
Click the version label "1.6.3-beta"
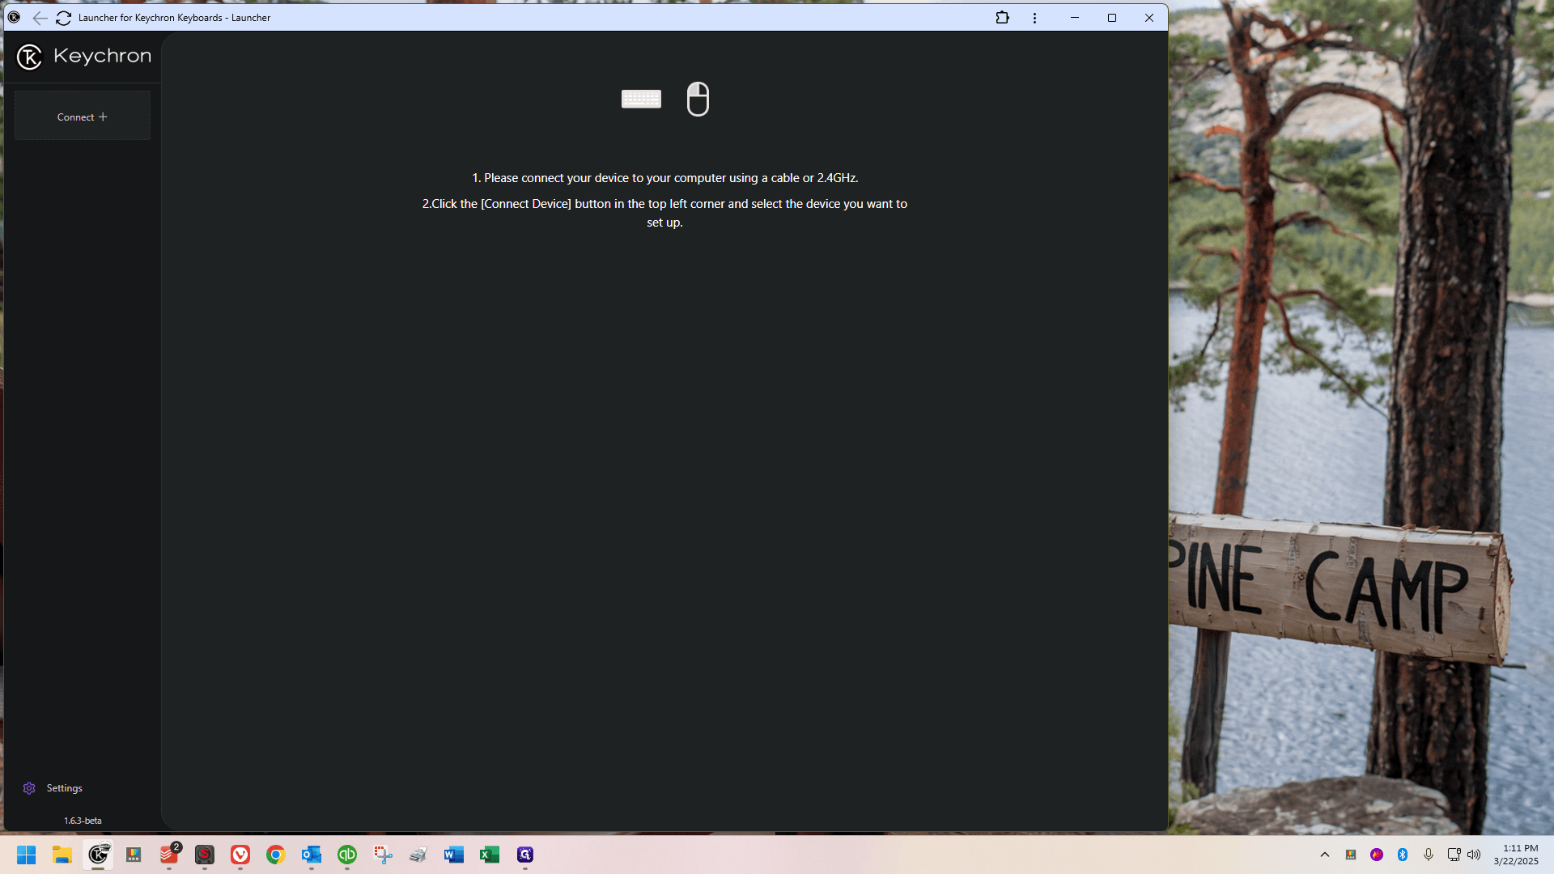83,821
